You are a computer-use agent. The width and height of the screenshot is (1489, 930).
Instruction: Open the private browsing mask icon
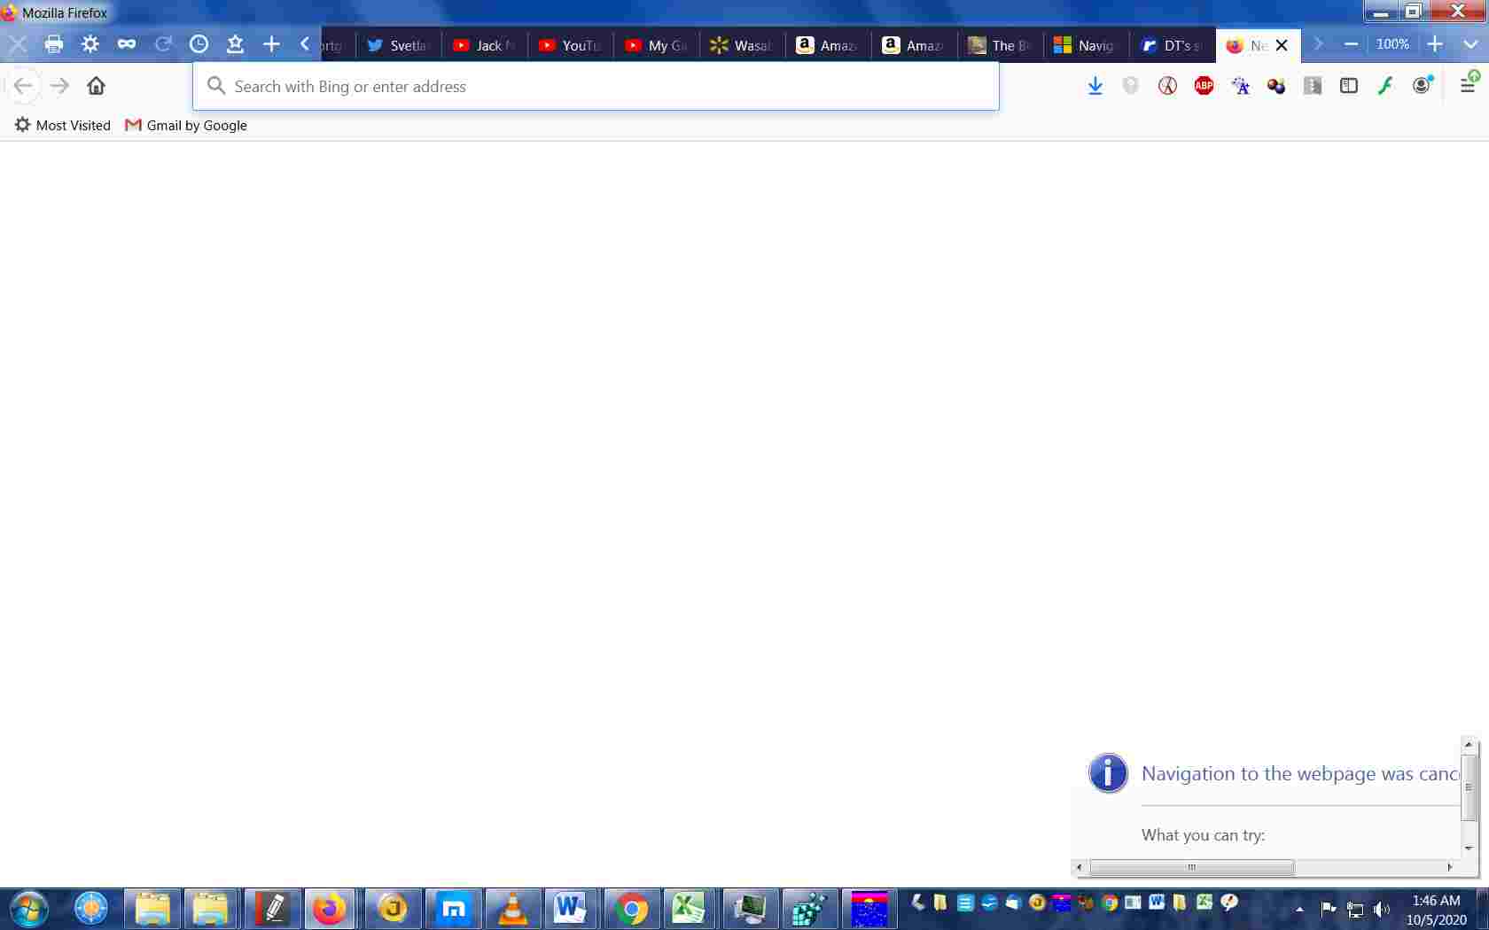[x=127, y=43]
